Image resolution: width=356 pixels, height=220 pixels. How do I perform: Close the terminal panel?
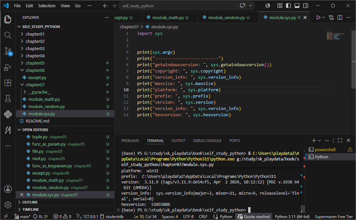coord(348,141)
